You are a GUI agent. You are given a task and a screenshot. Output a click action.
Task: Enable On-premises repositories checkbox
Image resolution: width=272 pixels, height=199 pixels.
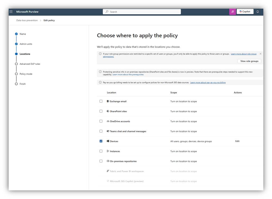(101, 161)
